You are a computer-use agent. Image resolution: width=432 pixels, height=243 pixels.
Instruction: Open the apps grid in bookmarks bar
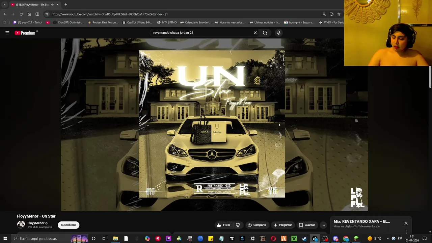(x=4, y=23)
